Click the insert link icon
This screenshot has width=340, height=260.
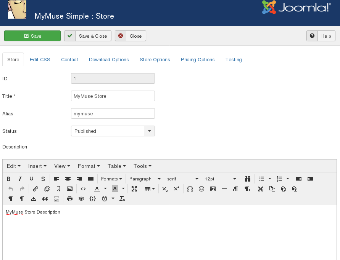[35, 189]
